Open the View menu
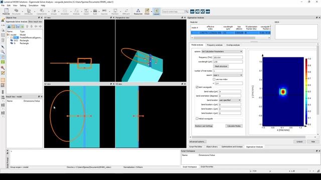The height and width of the screenshot is (180, 321). (15, 5)
